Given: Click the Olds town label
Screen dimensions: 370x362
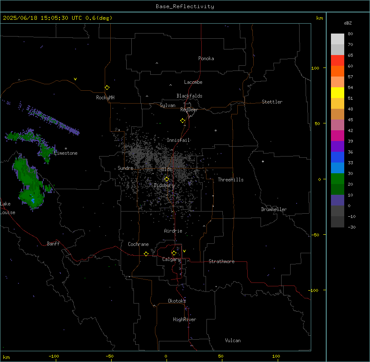Looking at the screenshot, I should pyautogui.click(x=167, y=169).
